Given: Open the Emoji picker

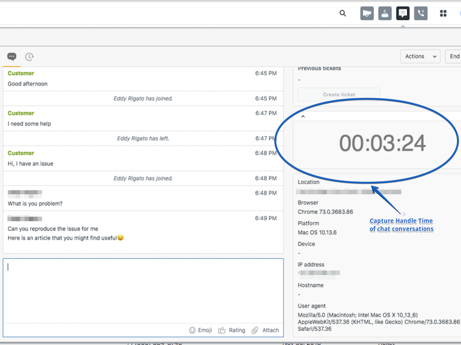Looking at the screenshot, I should pos(200,330).
